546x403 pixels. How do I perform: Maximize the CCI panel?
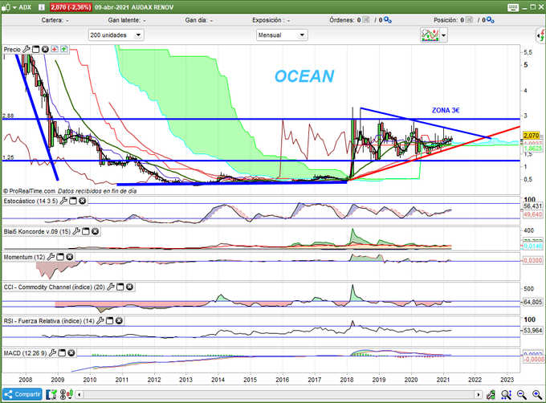tap(120, 287)
